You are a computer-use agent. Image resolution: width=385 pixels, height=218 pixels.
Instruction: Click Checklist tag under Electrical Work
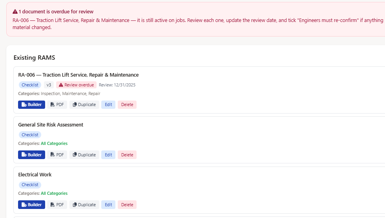pos(30,185)
